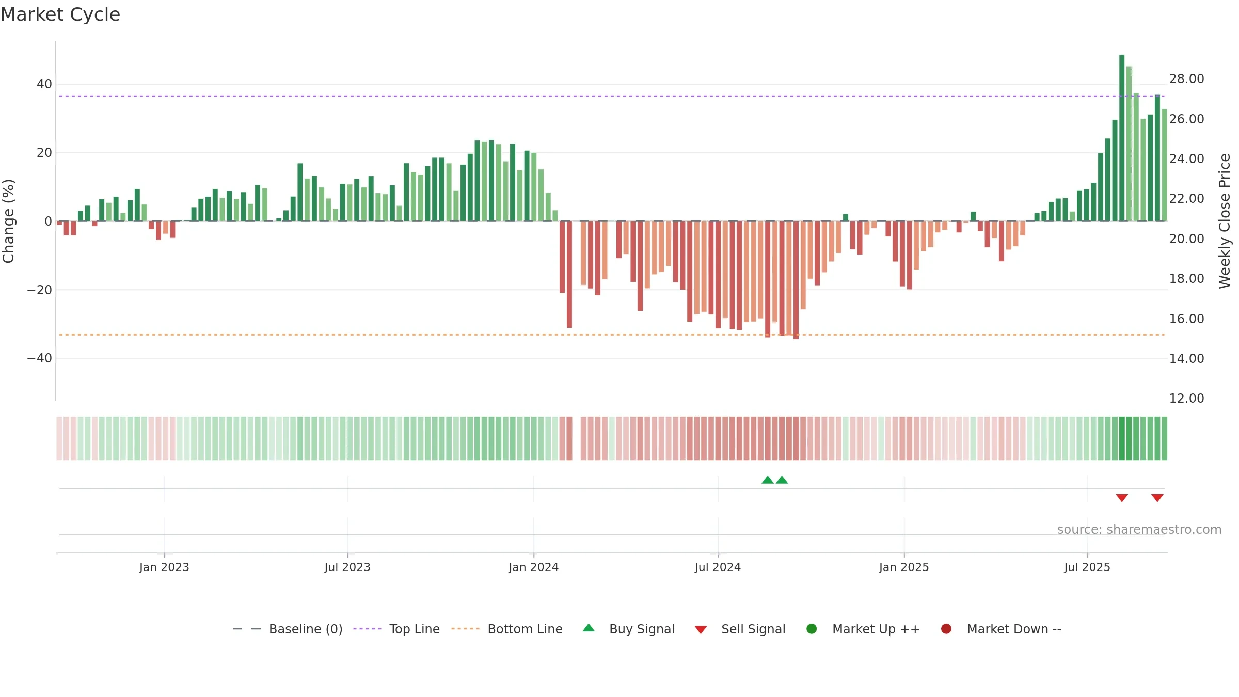
Task: Click the Sell Signal legend triangle icon
Action: point(701,630)
